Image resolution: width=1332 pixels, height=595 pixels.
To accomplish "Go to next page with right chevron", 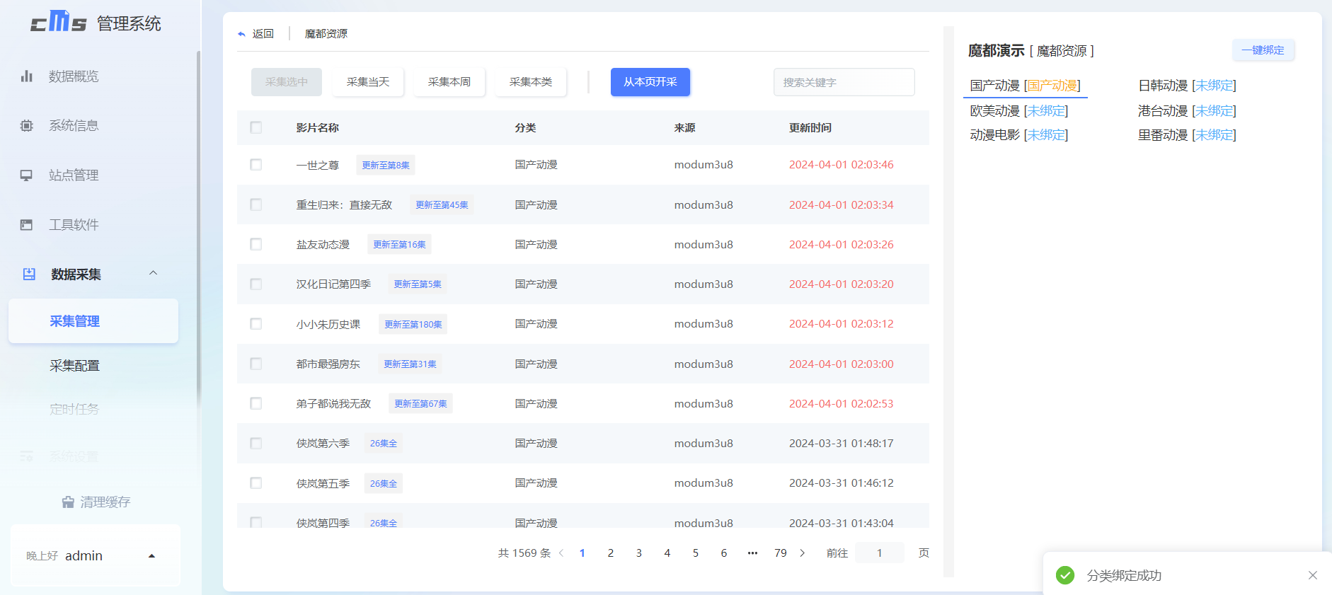I will [x=802, y=553].
